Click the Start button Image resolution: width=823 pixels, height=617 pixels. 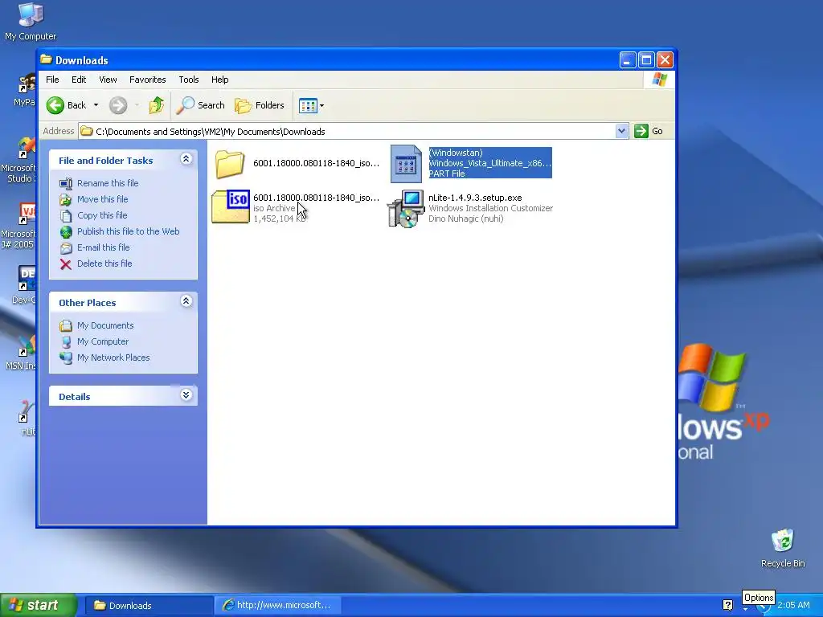(38, 605)
